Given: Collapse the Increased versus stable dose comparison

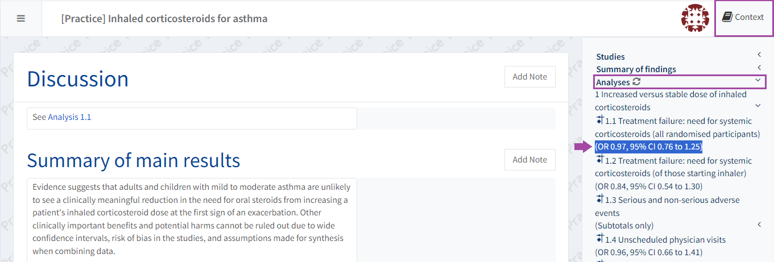Looking at the screenshot, I should click(758, 106).
